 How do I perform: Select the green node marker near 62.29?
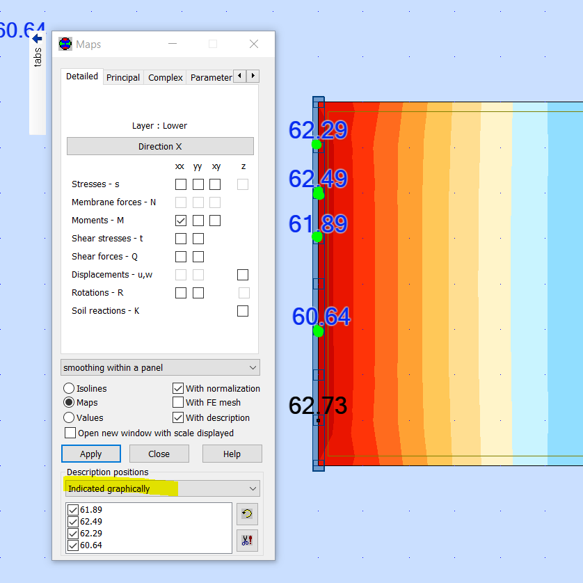pyautogui.click(x=318, y=145)
